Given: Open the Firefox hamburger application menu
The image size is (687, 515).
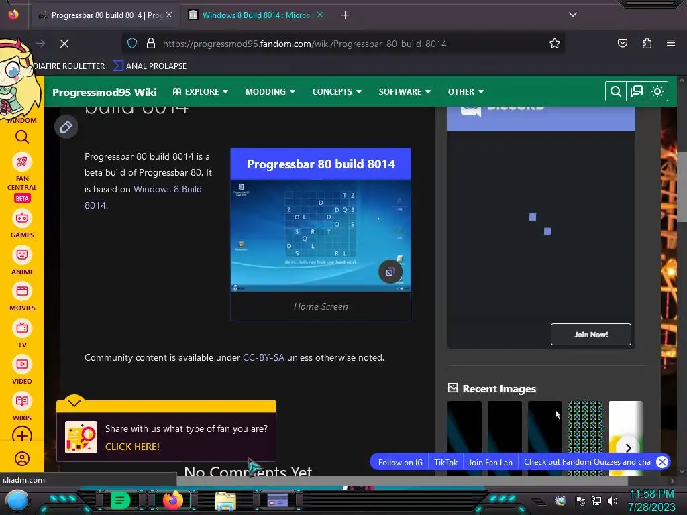Looking at the screenshot, I should (671, 43).
